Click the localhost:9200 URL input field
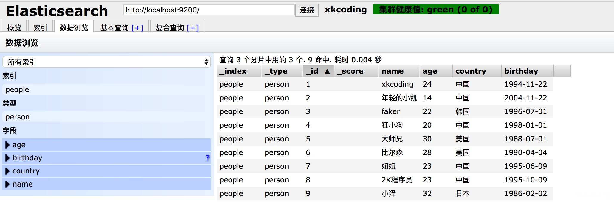 pyautogui.click(x=209, y=10)
